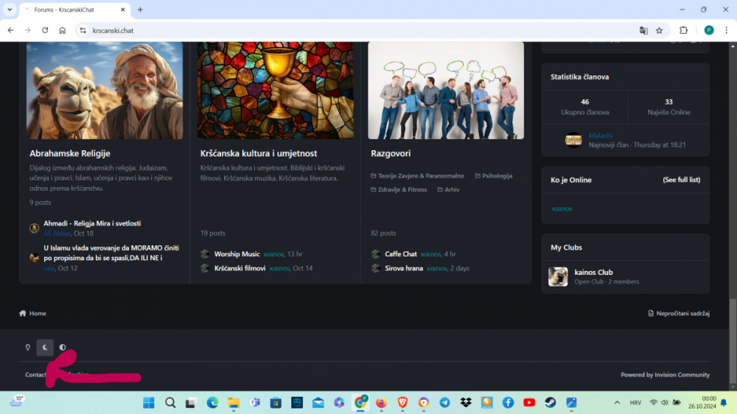The height and width of the screenshot is (414, 737).
Task: Toggle the half-circle system theme icon
Action: click(63, 347)
